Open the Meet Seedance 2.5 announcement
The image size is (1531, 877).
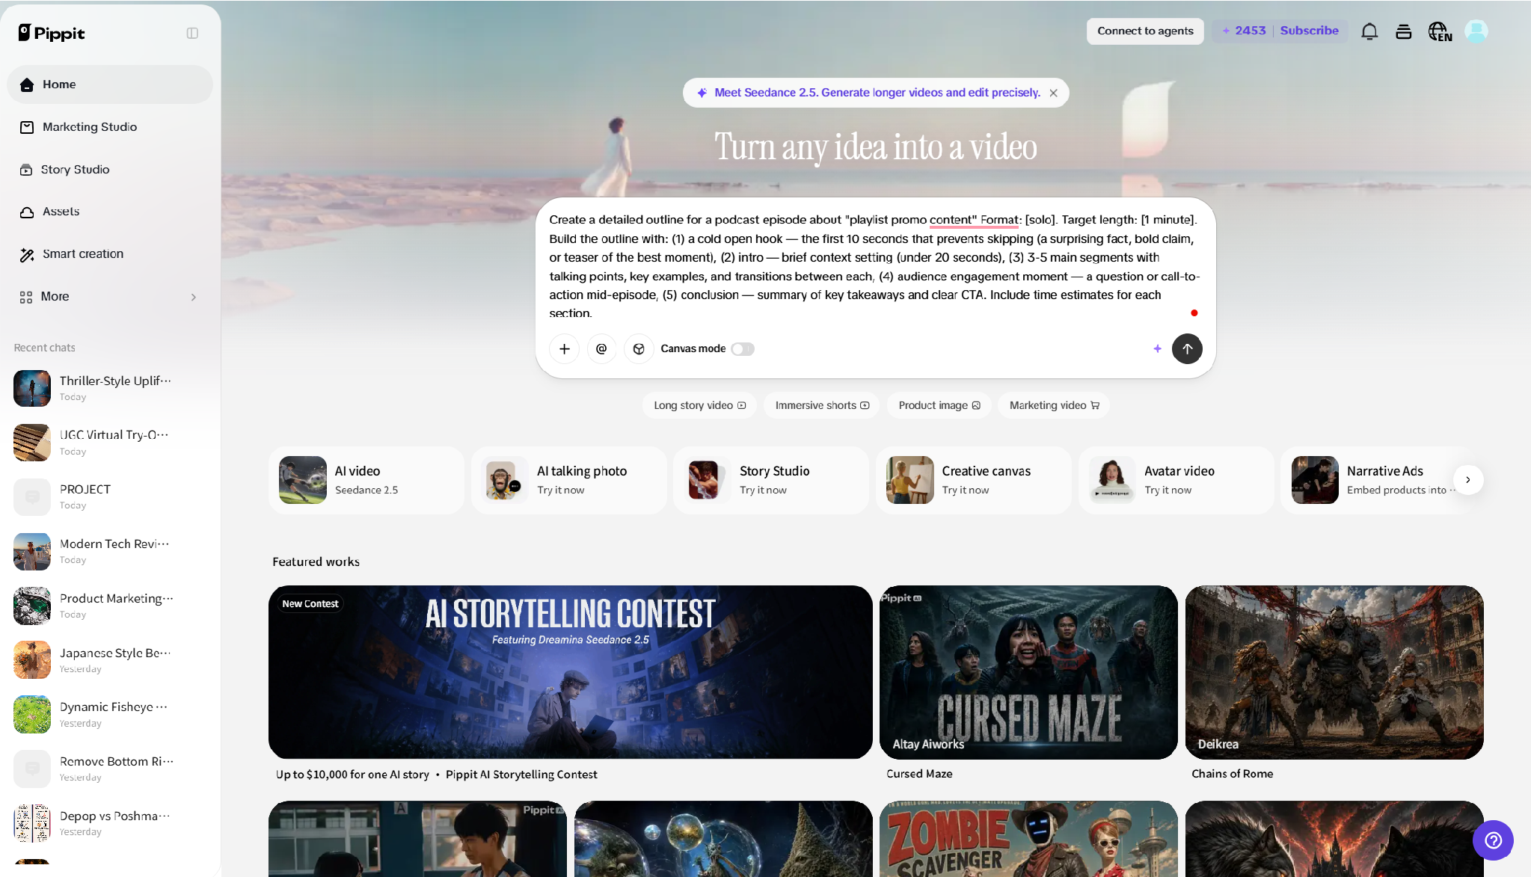[877, 93]
